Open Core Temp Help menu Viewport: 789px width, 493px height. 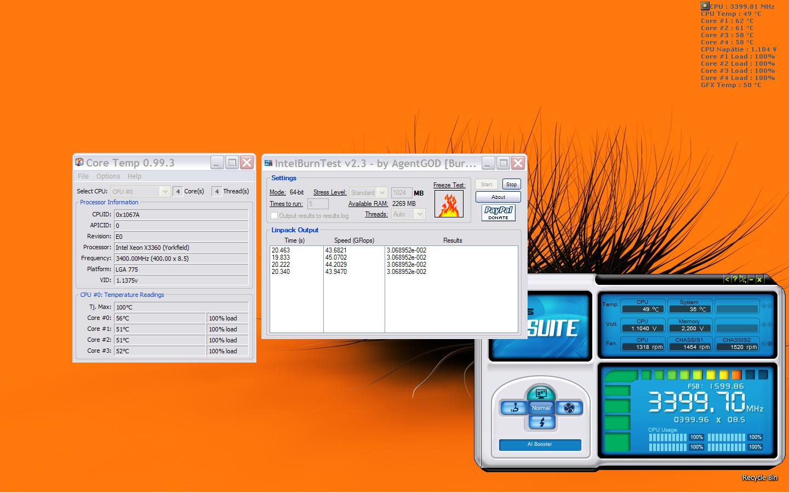coord(134,176)
